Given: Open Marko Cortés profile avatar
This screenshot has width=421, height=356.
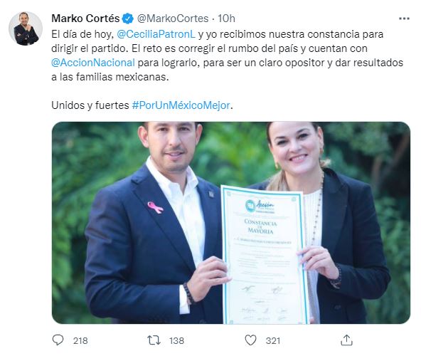Looking at the screenshot, I should coord(26,28).
